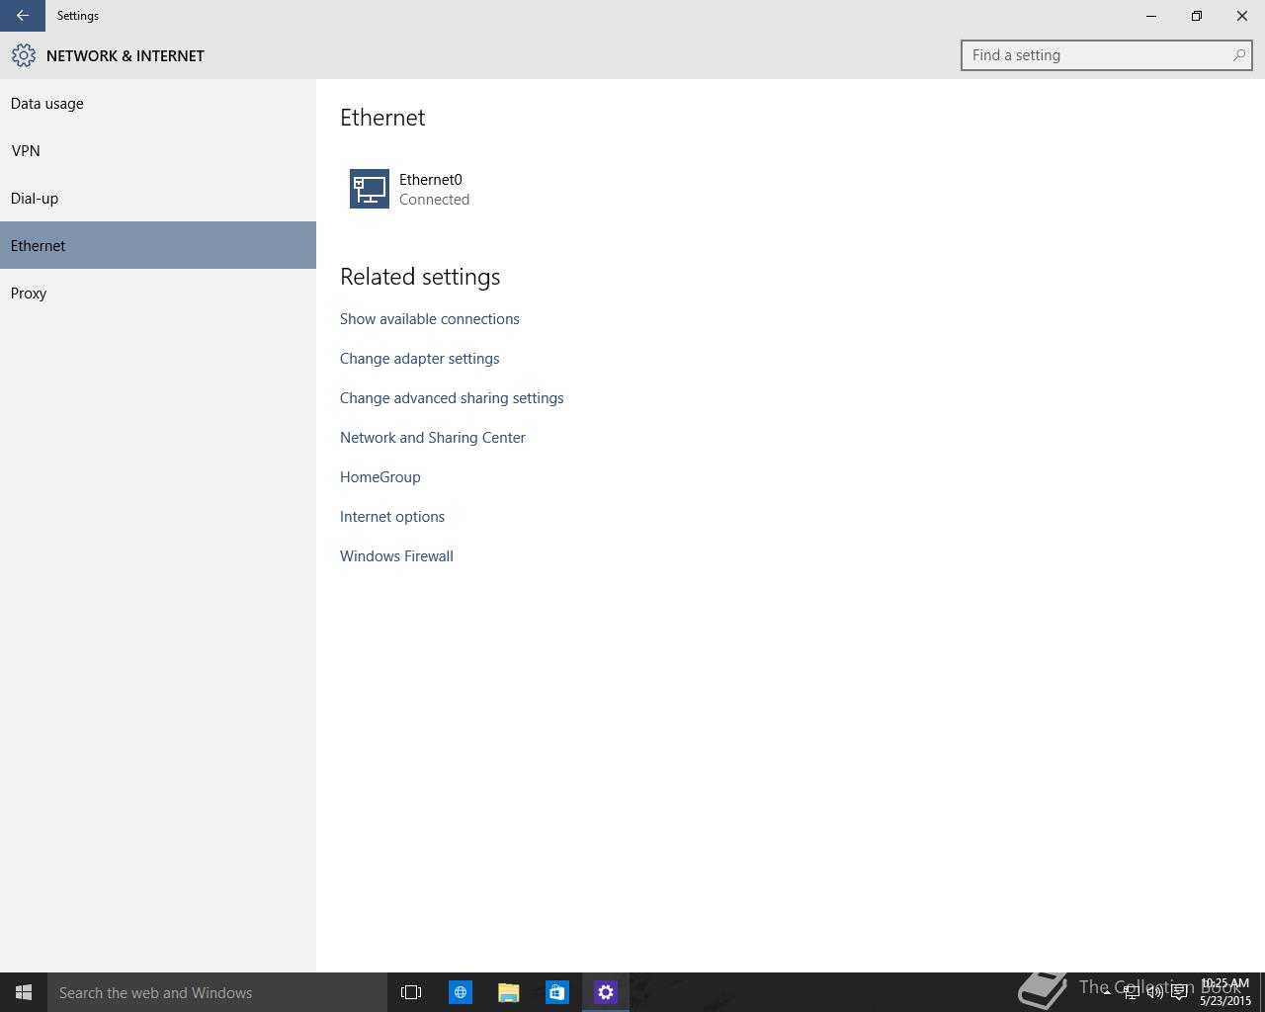Click the network tray icon

click(x=1131, y=993)
